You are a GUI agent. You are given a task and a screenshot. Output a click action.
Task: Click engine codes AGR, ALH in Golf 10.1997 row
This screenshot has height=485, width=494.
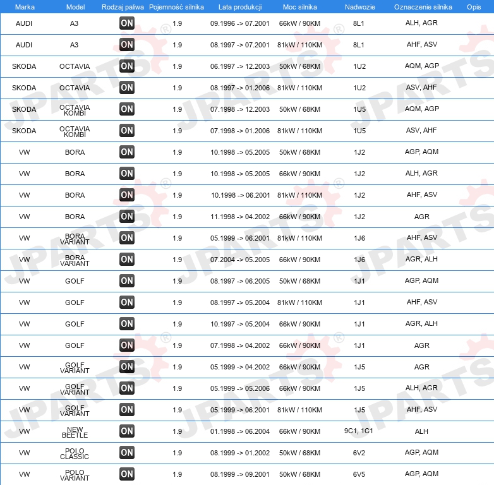(421, 323)
